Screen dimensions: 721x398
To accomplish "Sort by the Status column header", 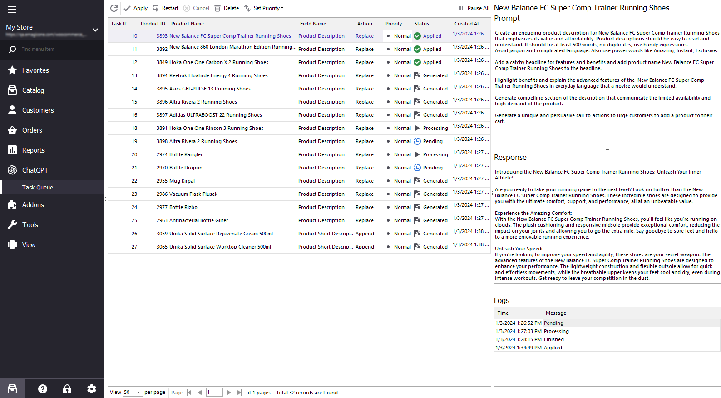I will [x=421, y=24].
